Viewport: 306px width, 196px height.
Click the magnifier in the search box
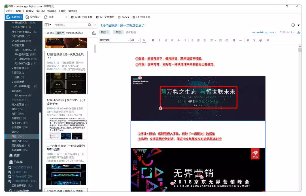point(90,25)
